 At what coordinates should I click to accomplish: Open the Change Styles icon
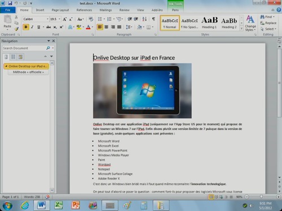pos(250,23)
